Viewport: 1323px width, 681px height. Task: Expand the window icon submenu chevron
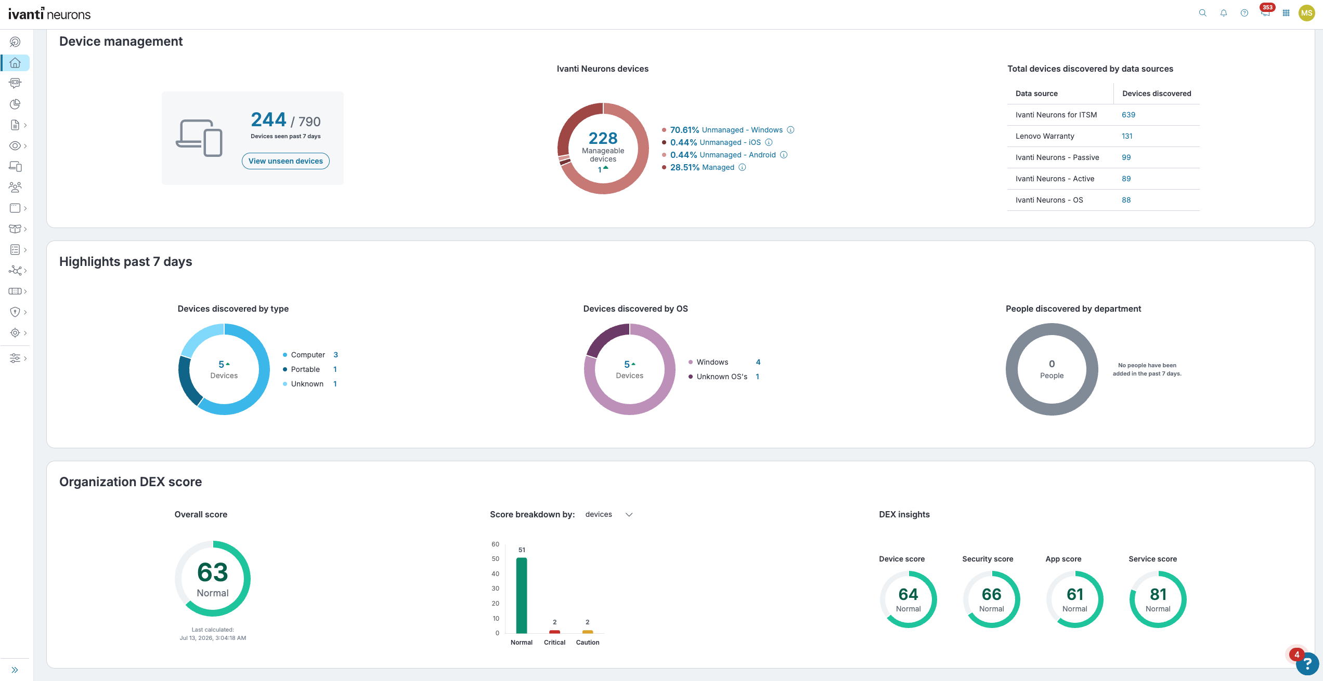pyautogui.click(x=25, y=208)
